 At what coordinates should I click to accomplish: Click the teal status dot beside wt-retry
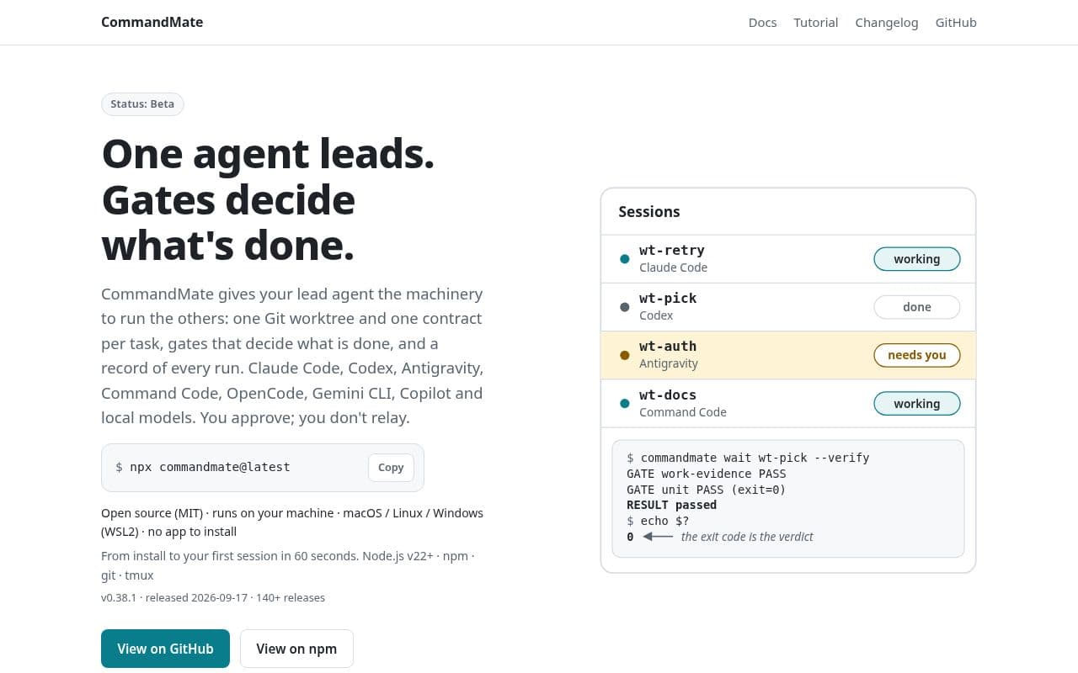[x=625, y=259]
